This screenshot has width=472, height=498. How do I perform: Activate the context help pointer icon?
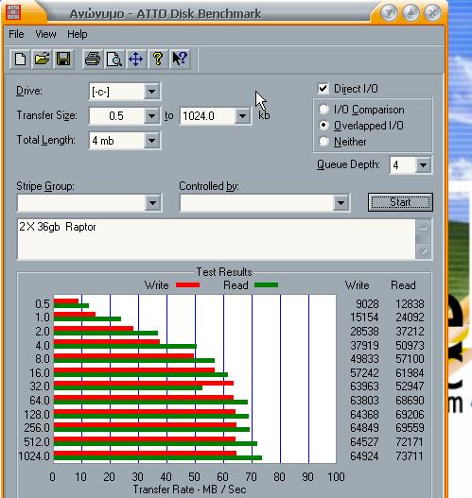coord(180,60)
